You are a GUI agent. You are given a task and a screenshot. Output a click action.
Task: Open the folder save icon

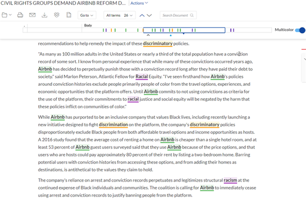coord(4,15)
